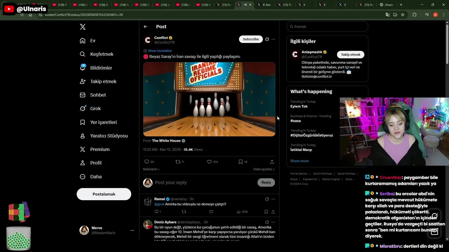Screen dimensions: 449x252
Task: Open Bildirimler bell icon
Action: coord(82,68)
